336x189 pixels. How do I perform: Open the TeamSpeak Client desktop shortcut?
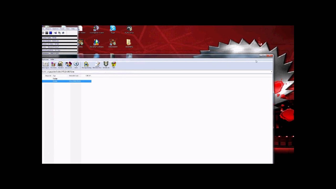click(97, 29)
